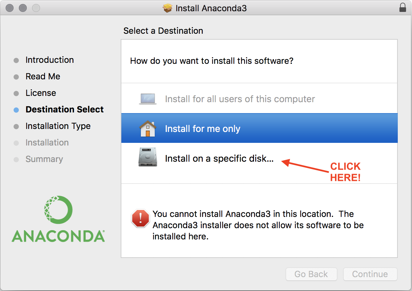Open the Read Me step
Viewport: 412px width, 291px height.
(43, 76)
